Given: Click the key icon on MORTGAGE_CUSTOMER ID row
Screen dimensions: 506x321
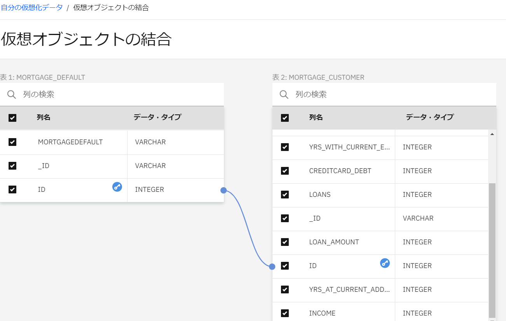Looking at the screenshot, I should [385, 263].
